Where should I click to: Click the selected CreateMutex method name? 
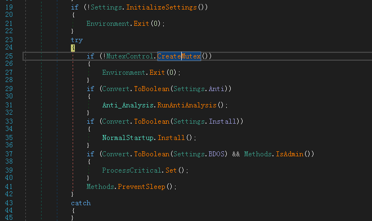(179, 56)
